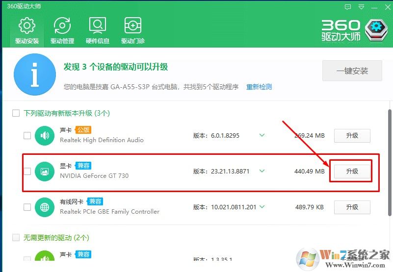The width and height of the screenshot is (393, 272).
Task: Click the 兼容 tag in the no-update section
Action: (83, 254)
